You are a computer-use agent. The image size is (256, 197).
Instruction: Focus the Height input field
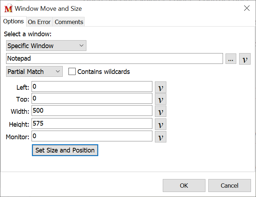tap(92, 123)
